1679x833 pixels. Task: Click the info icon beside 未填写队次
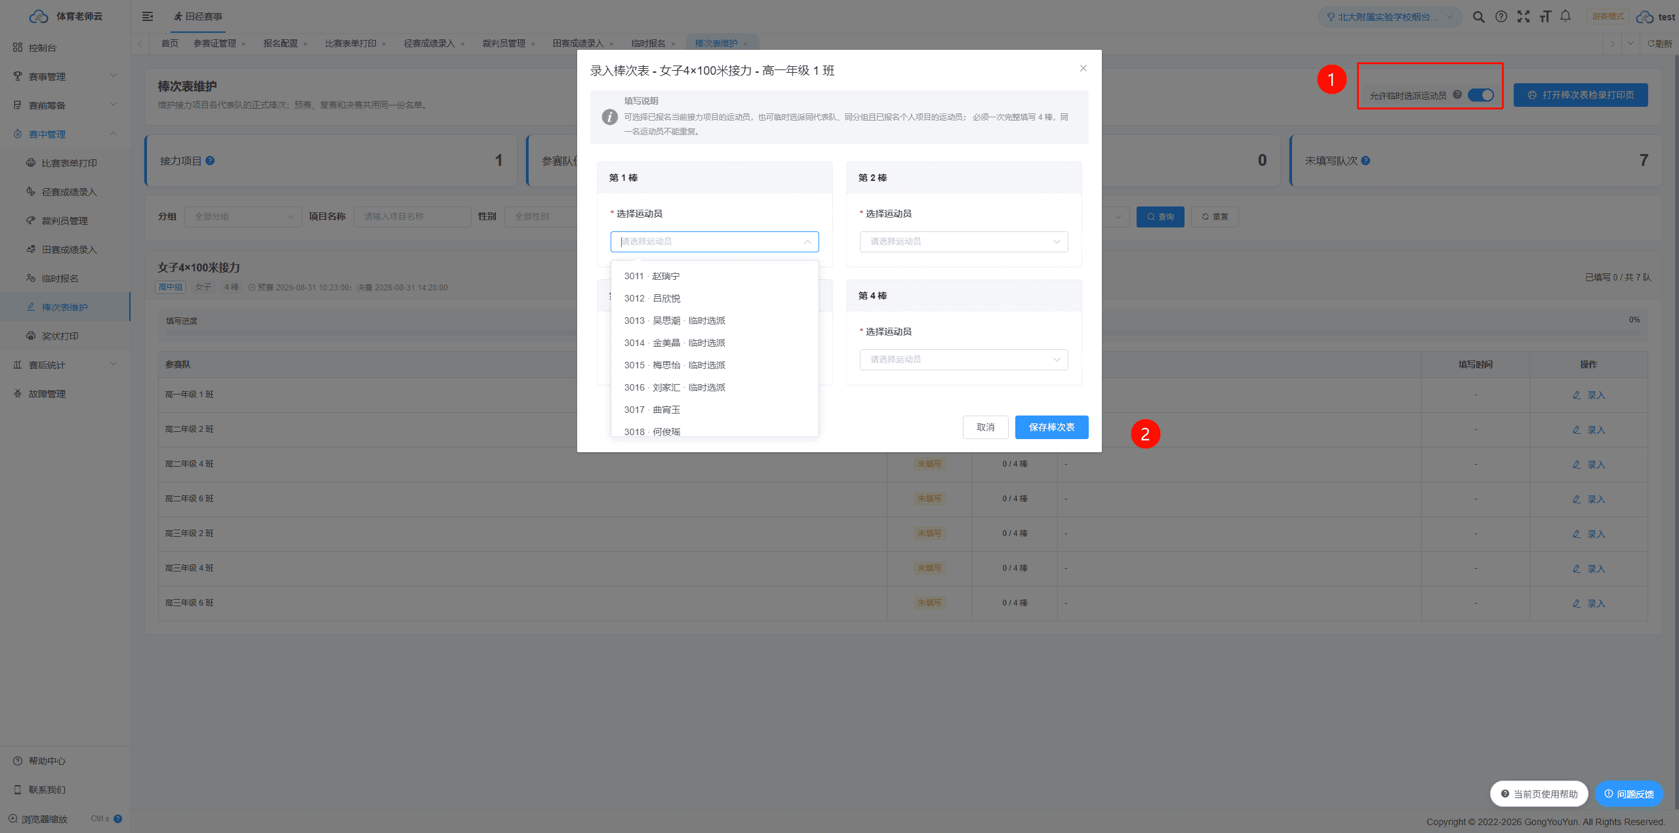[1365, 161]
